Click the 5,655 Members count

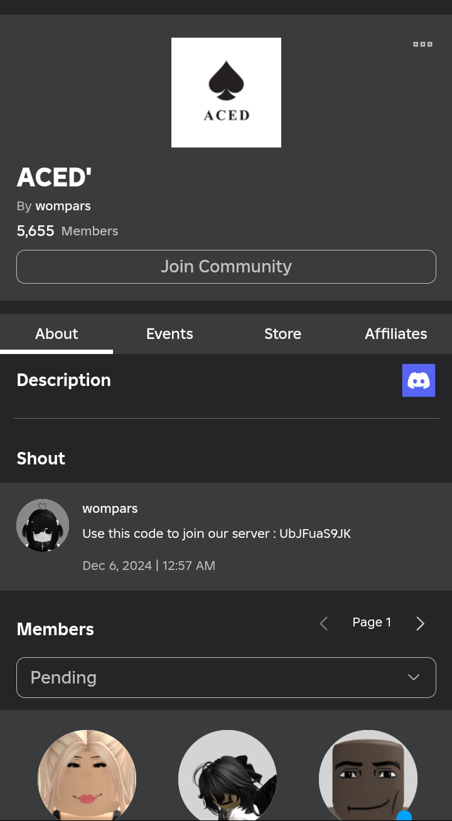(67, 231)
